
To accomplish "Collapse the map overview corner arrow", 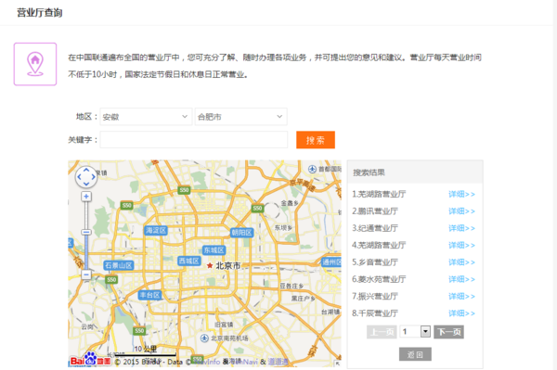I will 338,364.
